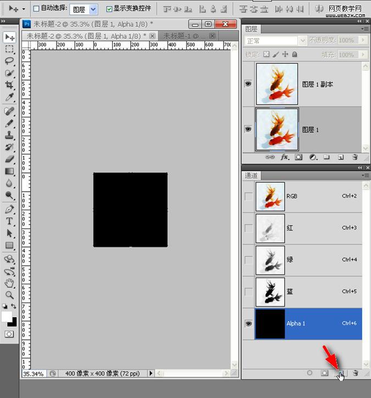Select the Zoom tool
This screenshot has height=398, width=371.
10,295
